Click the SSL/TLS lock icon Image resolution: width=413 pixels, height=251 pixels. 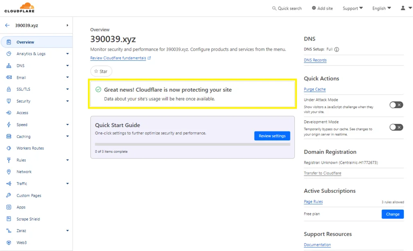click(9, 89)
